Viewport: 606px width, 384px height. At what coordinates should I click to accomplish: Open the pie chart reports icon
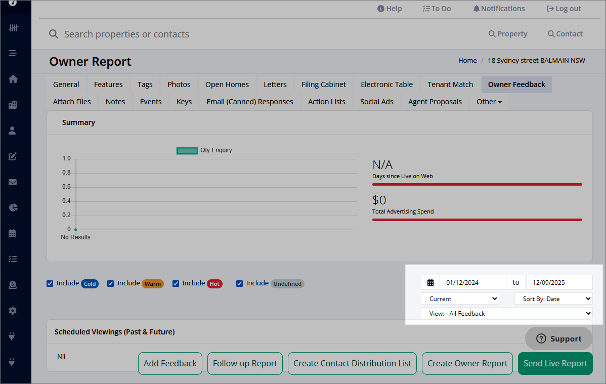[13, 207]
